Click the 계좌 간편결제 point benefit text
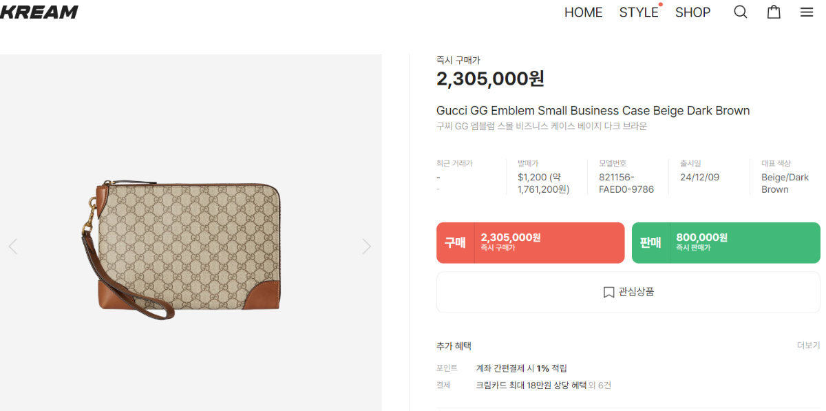The height and width of the screenshot is (411, 826). (521, 368)
